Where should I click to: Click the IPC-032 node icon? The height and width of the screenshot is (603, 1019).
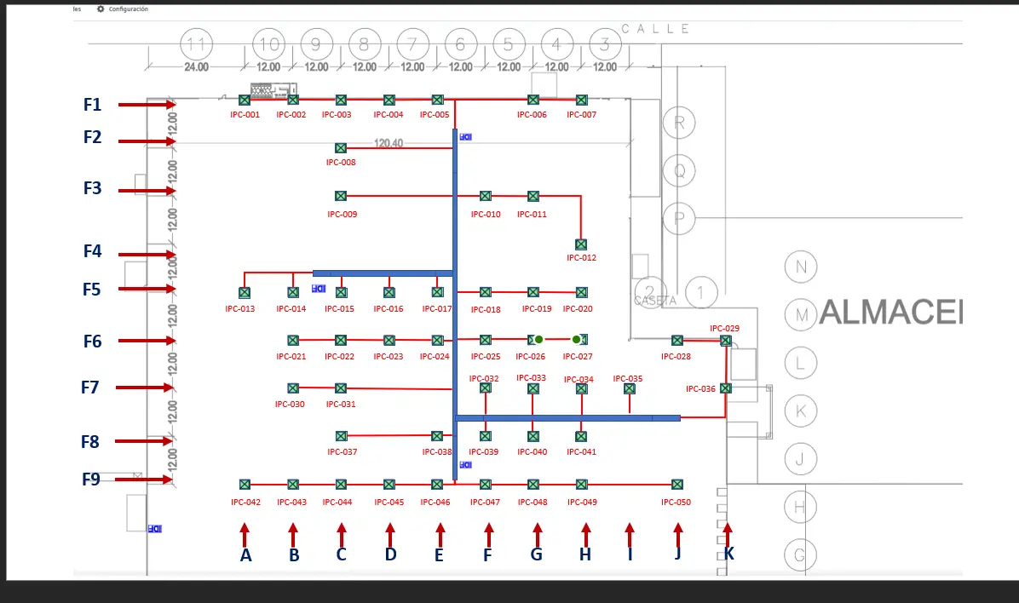point(486,388)
